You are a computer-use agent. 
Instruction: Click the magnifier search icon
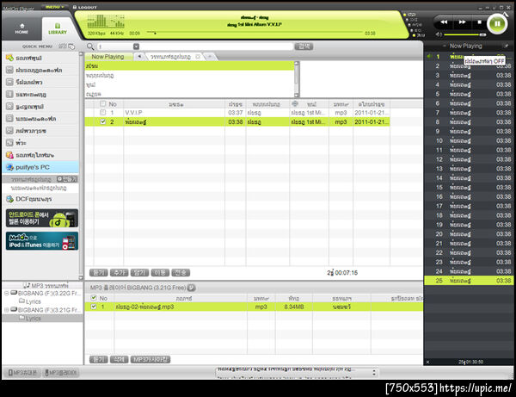pyautogui.click(x=90, y=47)
